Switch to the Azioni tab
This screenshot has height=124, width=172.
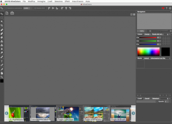pyautogui.click(x=146, y=58)
